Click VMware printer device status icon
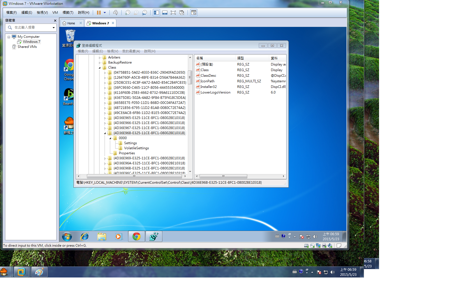471x294 pixels. (x=324, y=246)
